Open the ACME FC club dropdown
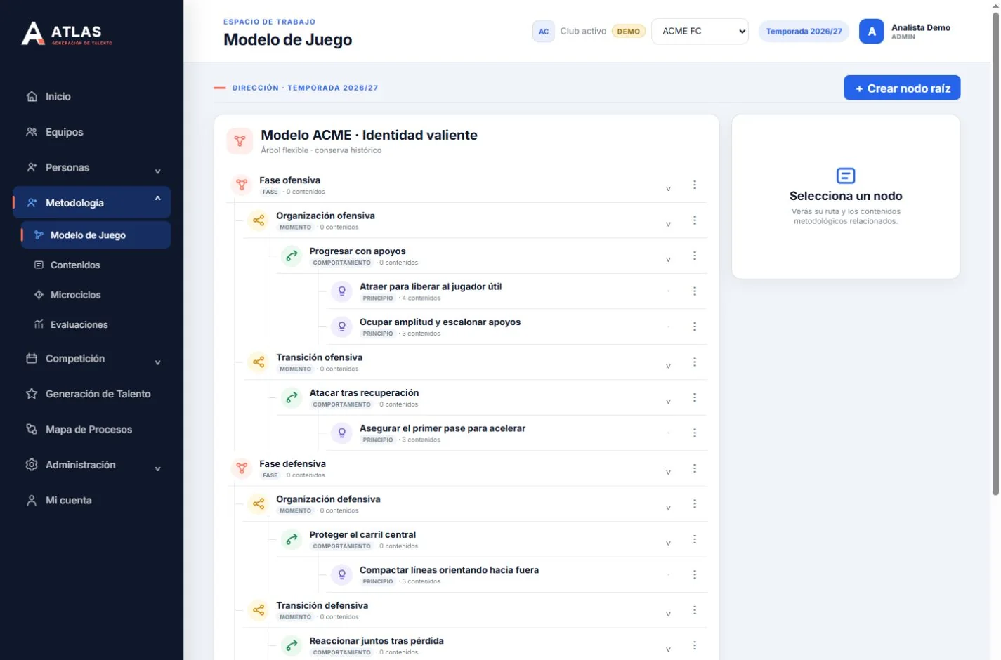The width and height of the screenshot is (1001, 660). pyautogui.click(x=700, y=32)
